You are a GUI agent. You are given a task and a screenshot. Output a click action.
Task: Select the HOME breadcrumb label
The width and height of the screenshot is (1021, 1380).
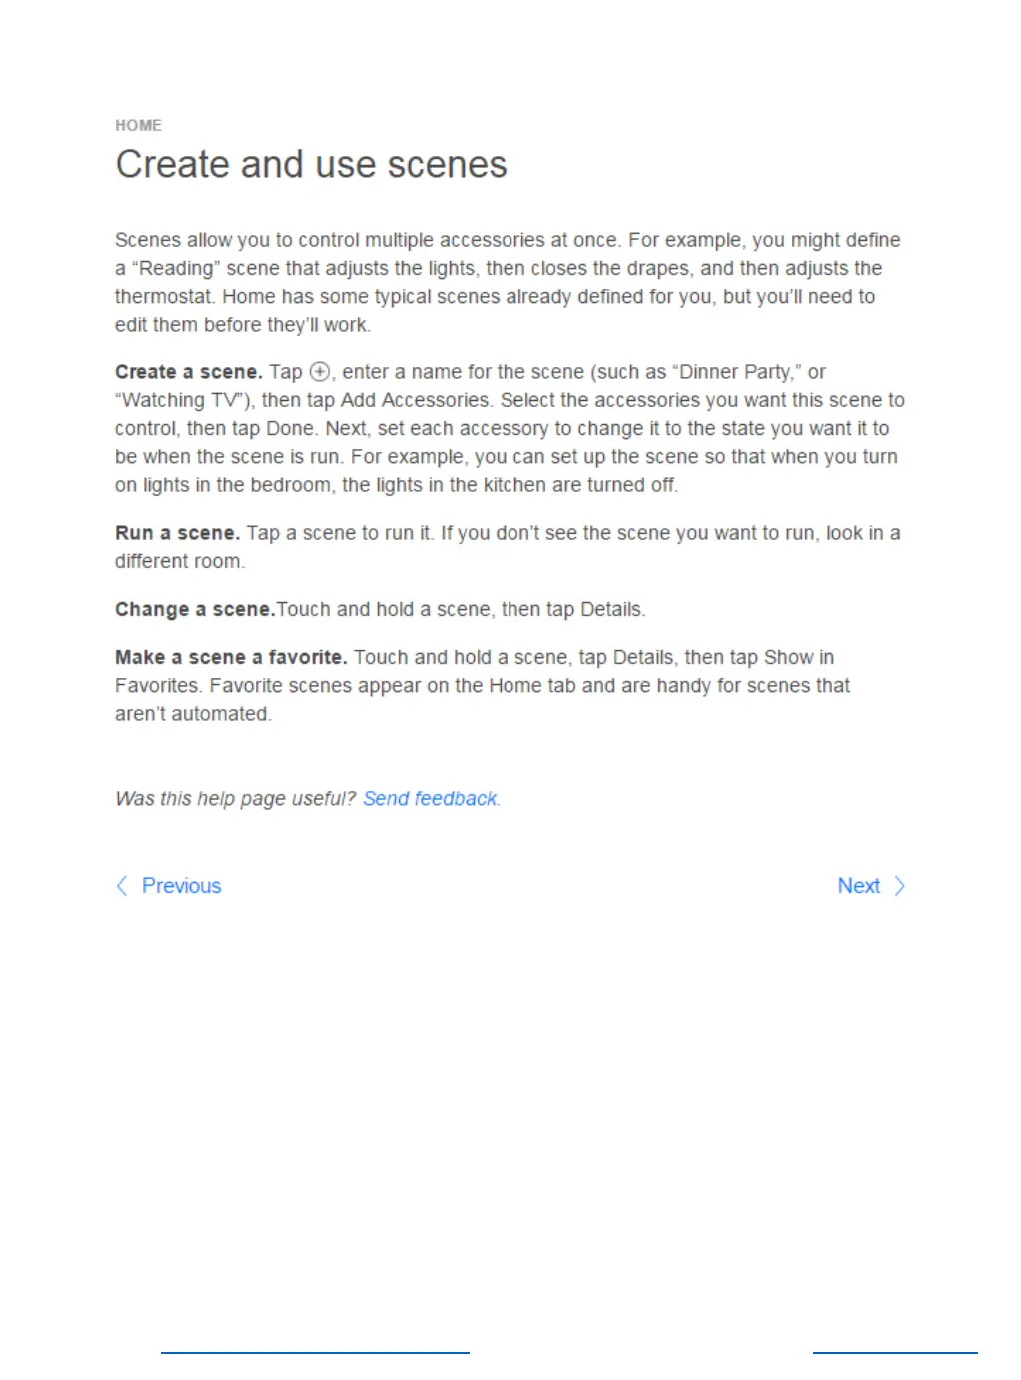click(138, 126)
